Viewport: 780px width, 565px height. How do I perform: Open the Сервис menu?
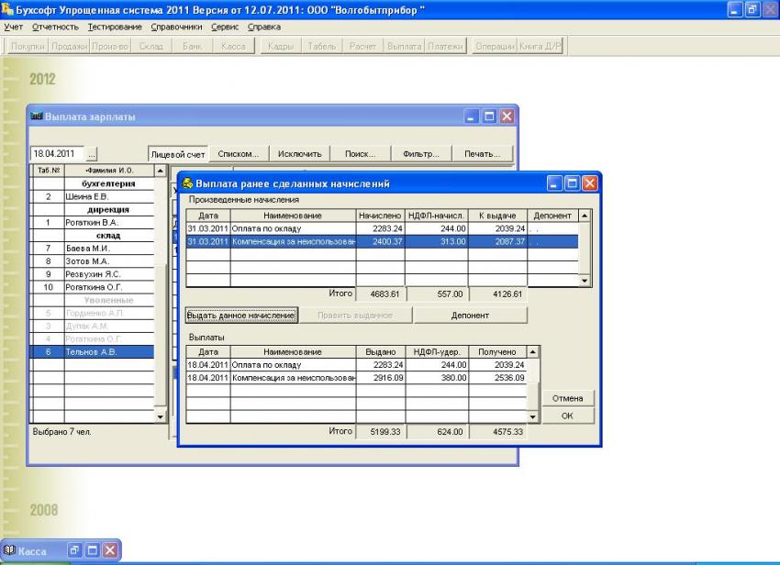point(225,27)
